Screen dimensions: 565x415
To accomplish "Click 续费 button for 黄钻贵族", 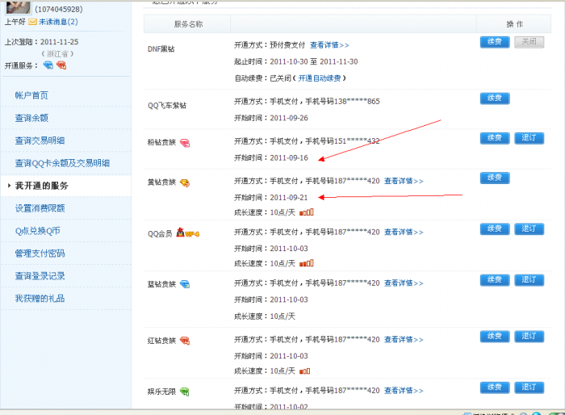I will click(x=495, y=178).
